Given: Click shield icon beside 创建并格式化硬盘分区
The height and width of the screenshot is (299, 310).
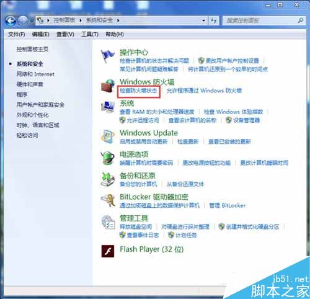Looking at the screenshot, I should point(221,226).
